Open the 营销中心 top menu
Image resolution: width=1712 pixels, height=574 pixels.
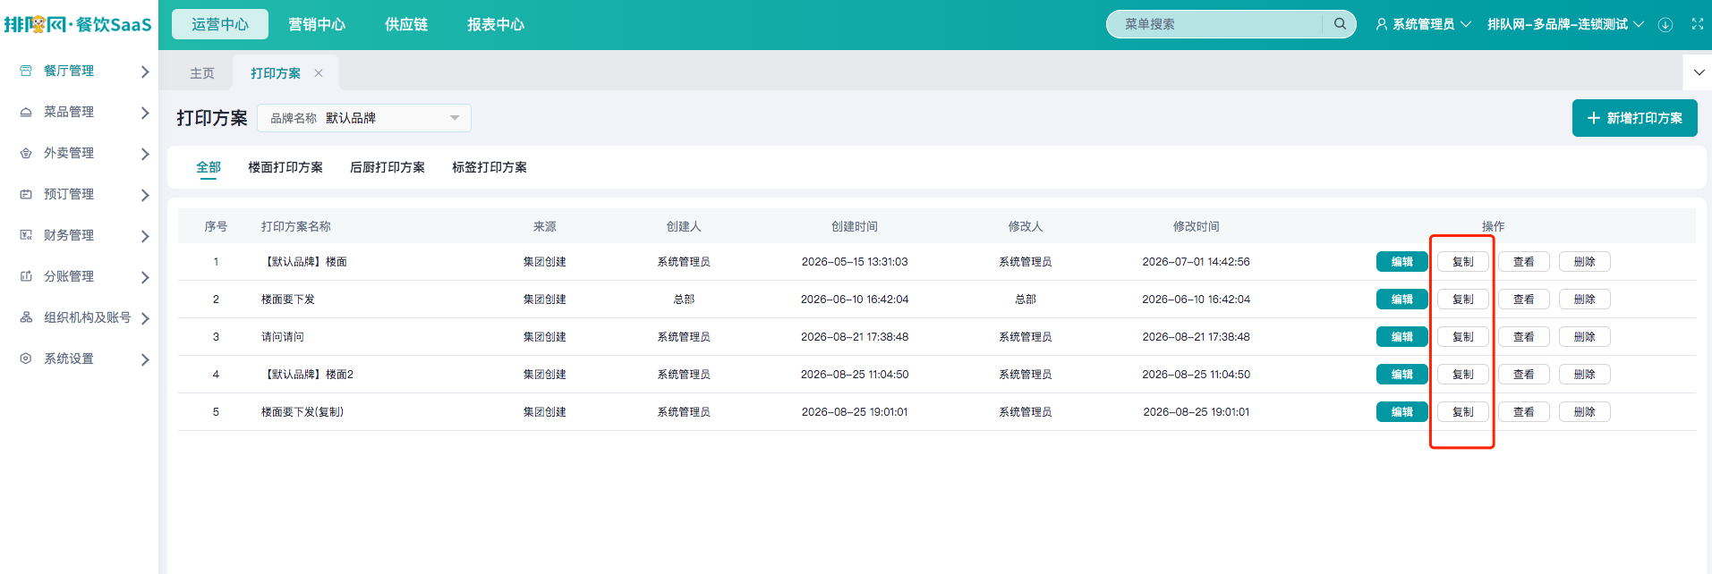click(x=317, y=24)
